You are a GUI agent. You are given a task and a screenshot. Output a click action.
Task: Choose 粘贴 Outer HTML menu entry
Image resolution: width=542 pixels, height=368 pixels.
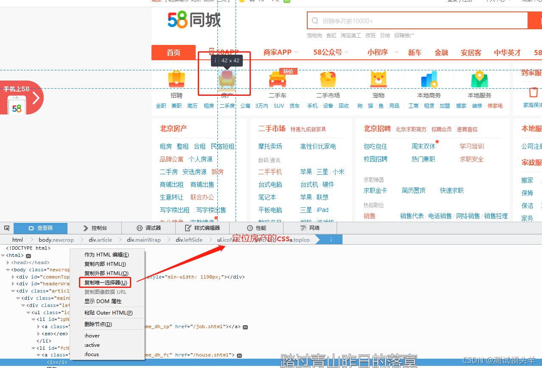(x=107, y=313)
